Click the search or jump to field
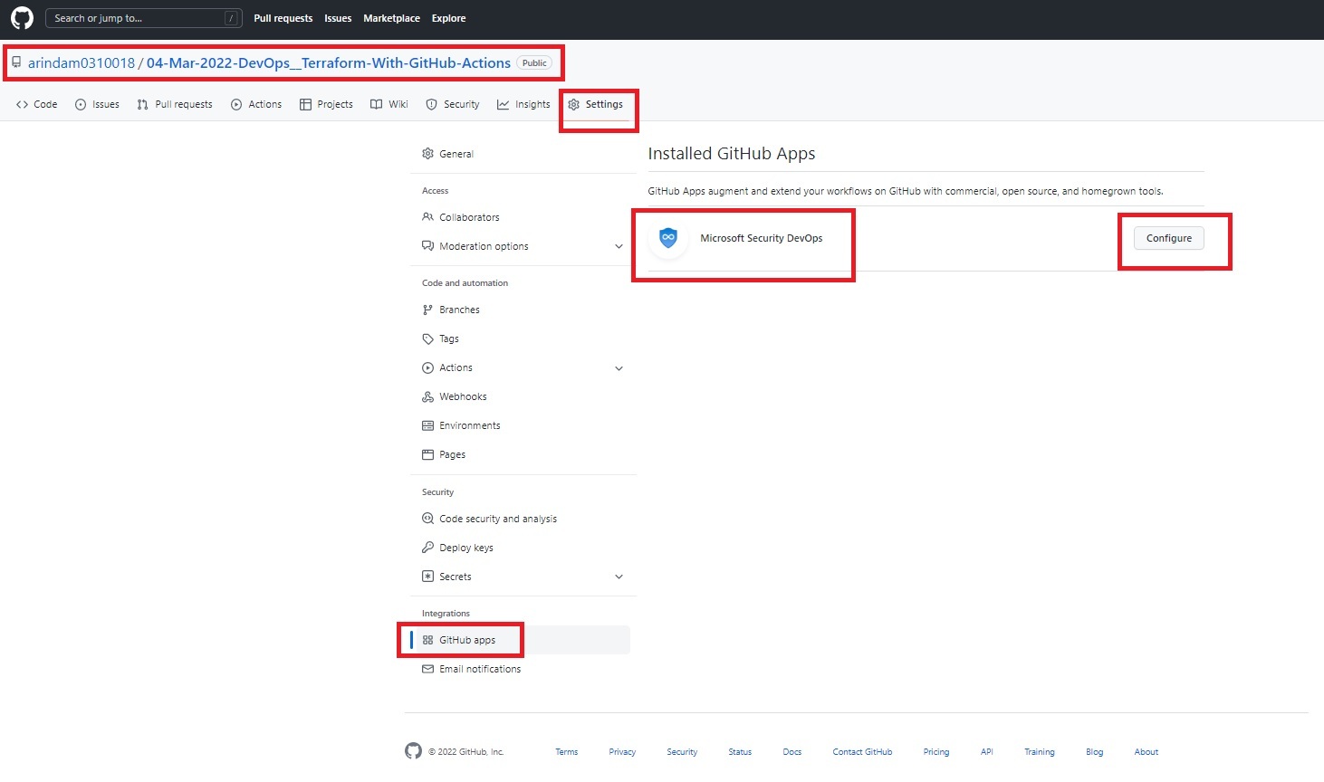 pyautogui.click(x=143, y=17)
